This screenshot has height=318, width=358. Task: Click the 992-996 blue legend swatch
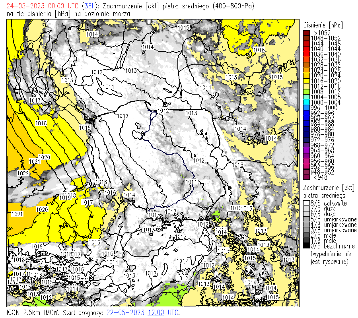click(x=306, y=113)
